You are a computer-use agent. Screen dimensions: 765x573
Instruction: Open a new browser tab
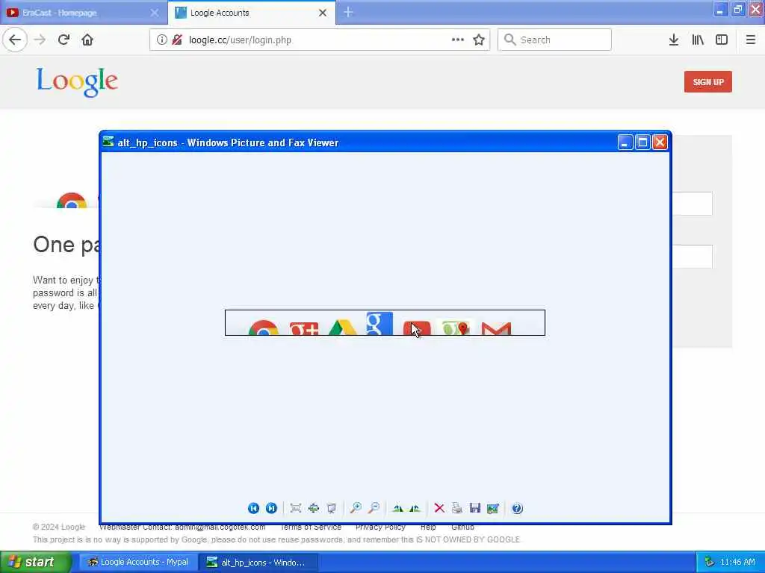click(x=348, y=12)
